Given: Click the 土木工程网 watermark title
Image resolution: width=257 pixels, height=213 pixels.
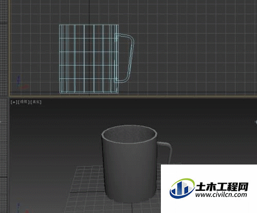Looking at the screenshot, I should click(x=222, y=186).
